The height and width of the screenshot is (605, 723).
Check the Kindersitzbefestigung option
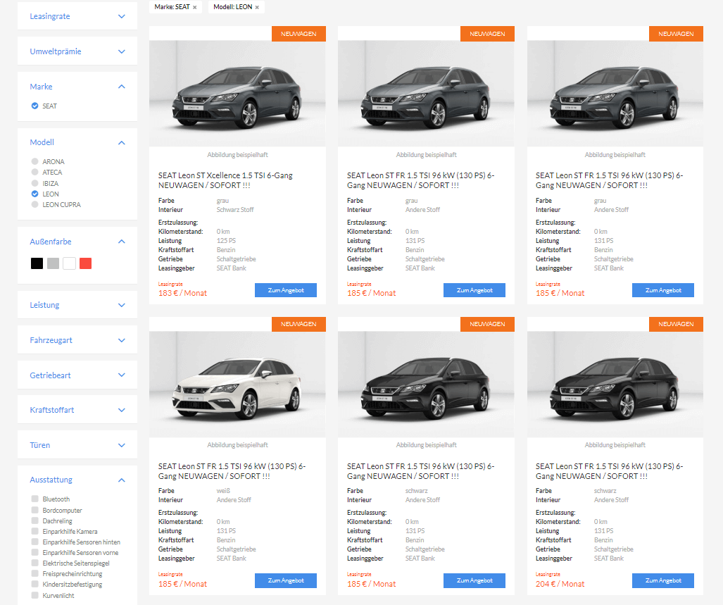pos(34,585)
